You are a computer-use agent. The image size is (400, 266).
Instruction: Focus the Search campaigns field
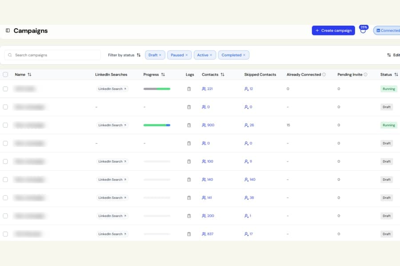52,55
